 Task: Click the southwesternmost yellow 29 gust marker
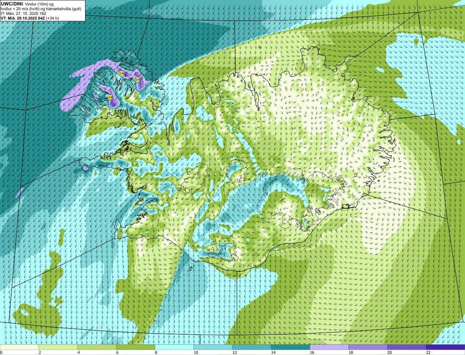pos(110,97)
